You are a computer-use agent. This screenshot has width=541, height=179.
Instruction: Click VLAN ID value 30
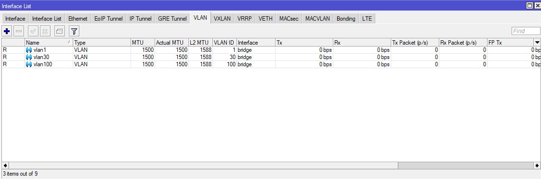pyautogui.click(x=232, y=57)
